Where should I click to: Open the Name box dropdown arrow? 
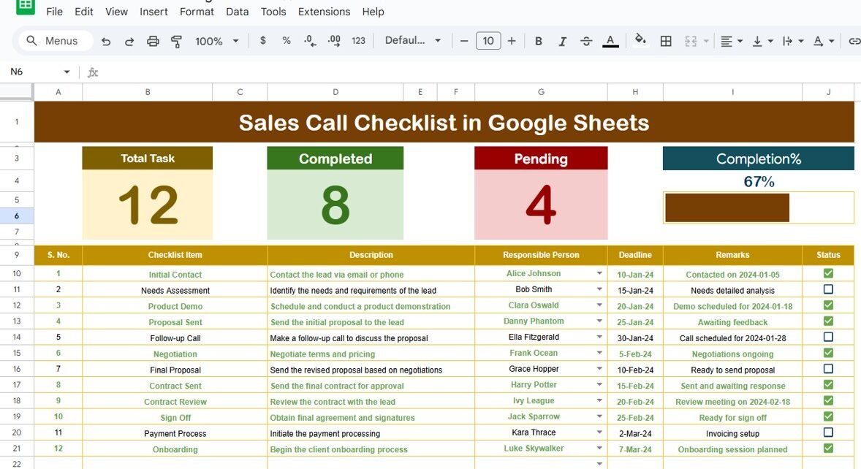click(x=67, y=72)
